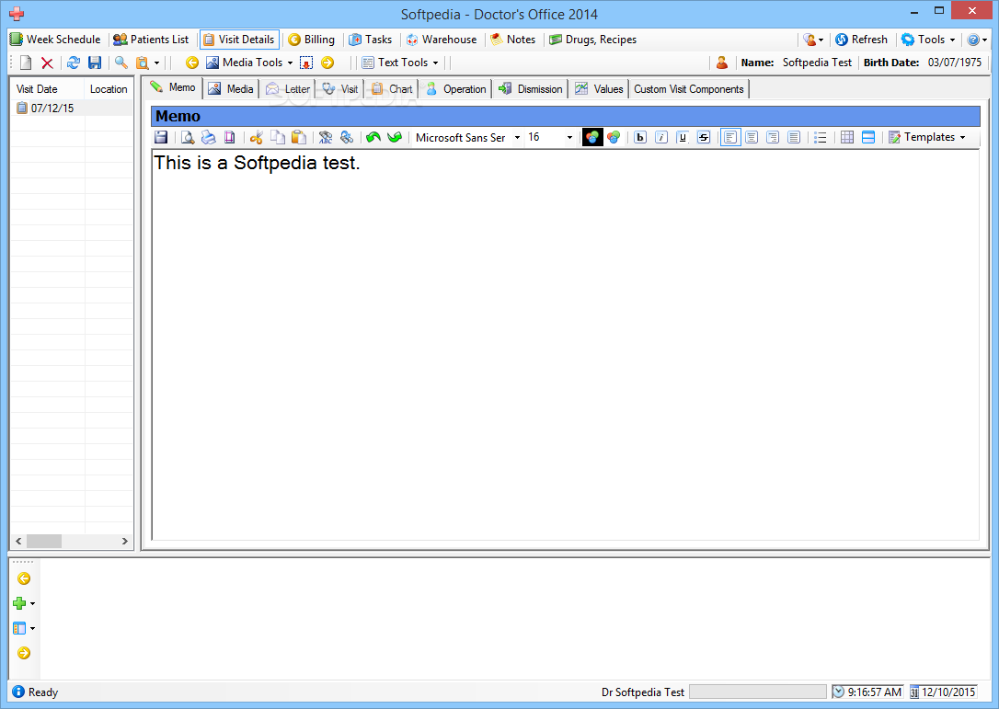Viewport: 999px width, 709px height.
Task: Expand the bottom panel layout dropdown
Action: [24, 629]
